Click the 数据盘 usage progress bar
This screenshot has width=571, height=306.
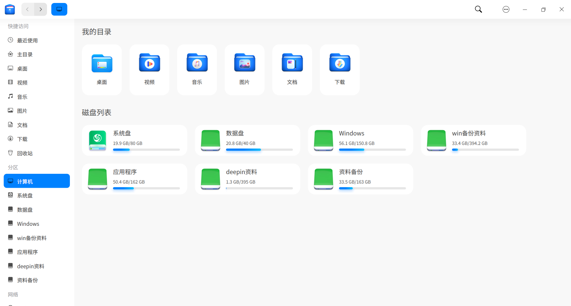tap(259, 150)
